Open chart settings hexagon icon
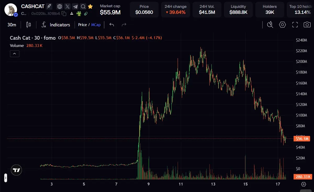The height and width of the screenshot is (192, 314). 282,25
